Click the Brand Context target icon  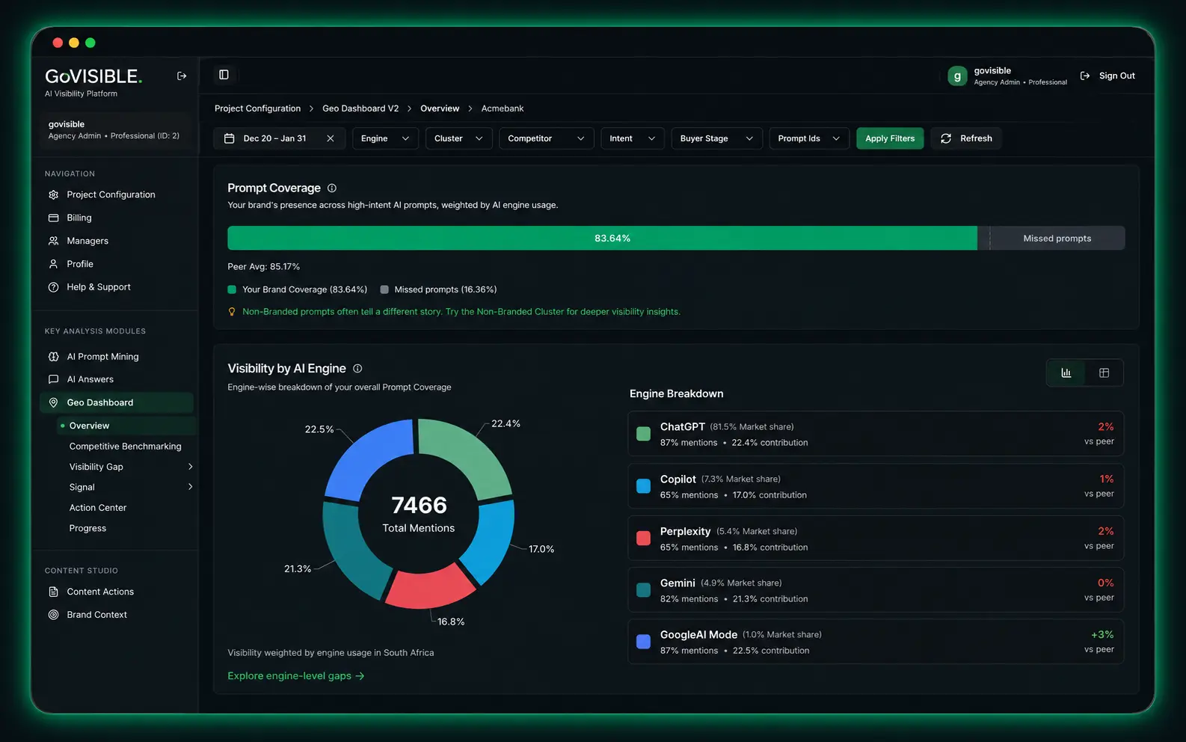pyautogui.click(x=54, y=615)
